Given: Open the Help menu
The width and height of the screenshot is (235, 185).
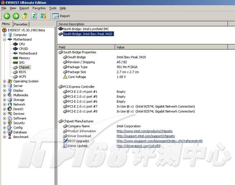Looking at the screenshot, I should (x=63, y=8).
